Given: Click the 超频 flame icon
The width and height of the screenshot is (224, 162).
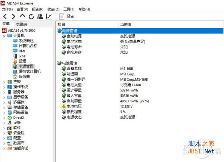Looking at the screenshot, I should click(x=15, y=61).
